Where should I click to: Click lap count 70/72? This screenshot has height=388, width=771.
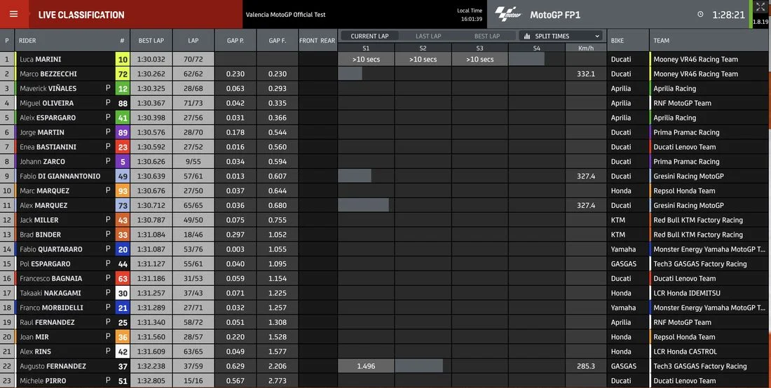(x=193, y=60)
